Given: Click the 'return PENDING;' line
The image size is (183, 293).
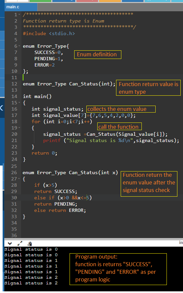Looking at the screenshot, I should click(56, 204).
